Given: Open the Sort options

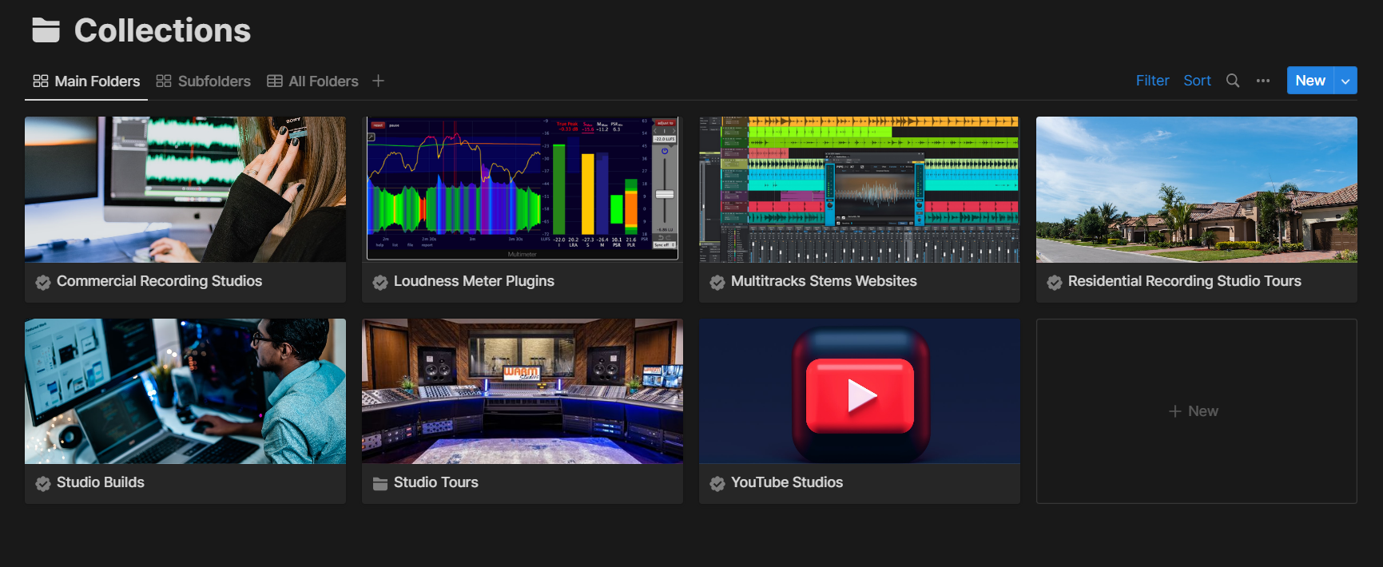Looking at the screenshot, I should pyautogui.click(x=1197, y=81).
